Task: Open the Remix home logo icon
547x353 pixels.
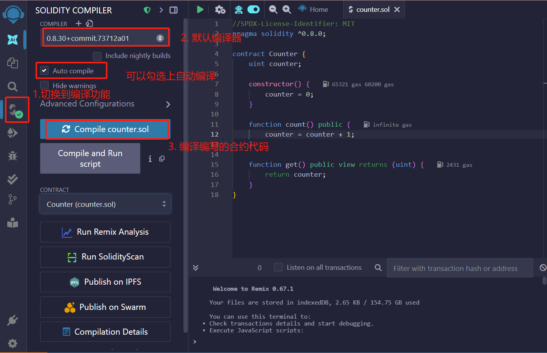Action: pos(13,15)
